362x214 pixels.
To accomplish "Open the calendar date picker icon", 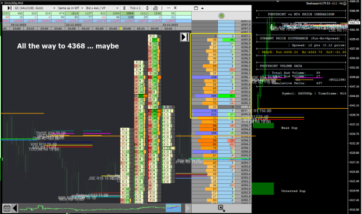I will 7,208.
